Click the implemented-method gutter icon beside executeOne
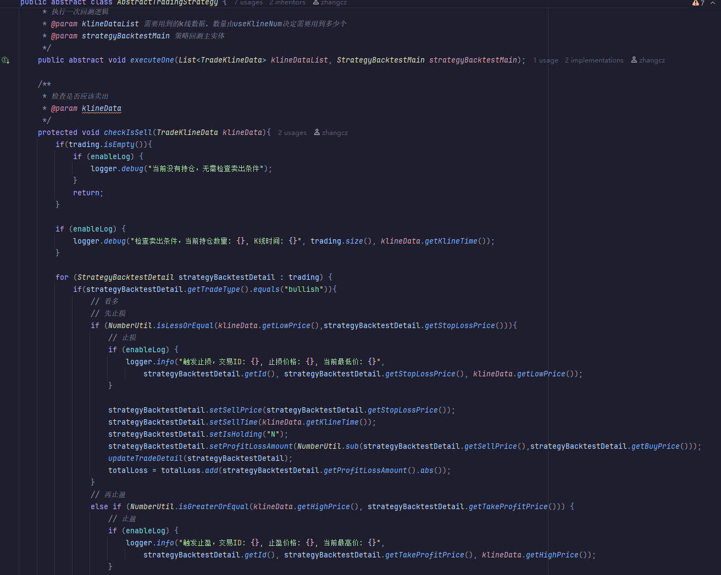721x575 pixels. coord(5,60)
